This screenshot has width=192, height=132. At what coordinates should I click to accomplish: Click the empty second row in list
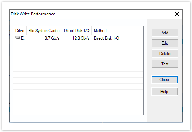[x=78, y=44]
